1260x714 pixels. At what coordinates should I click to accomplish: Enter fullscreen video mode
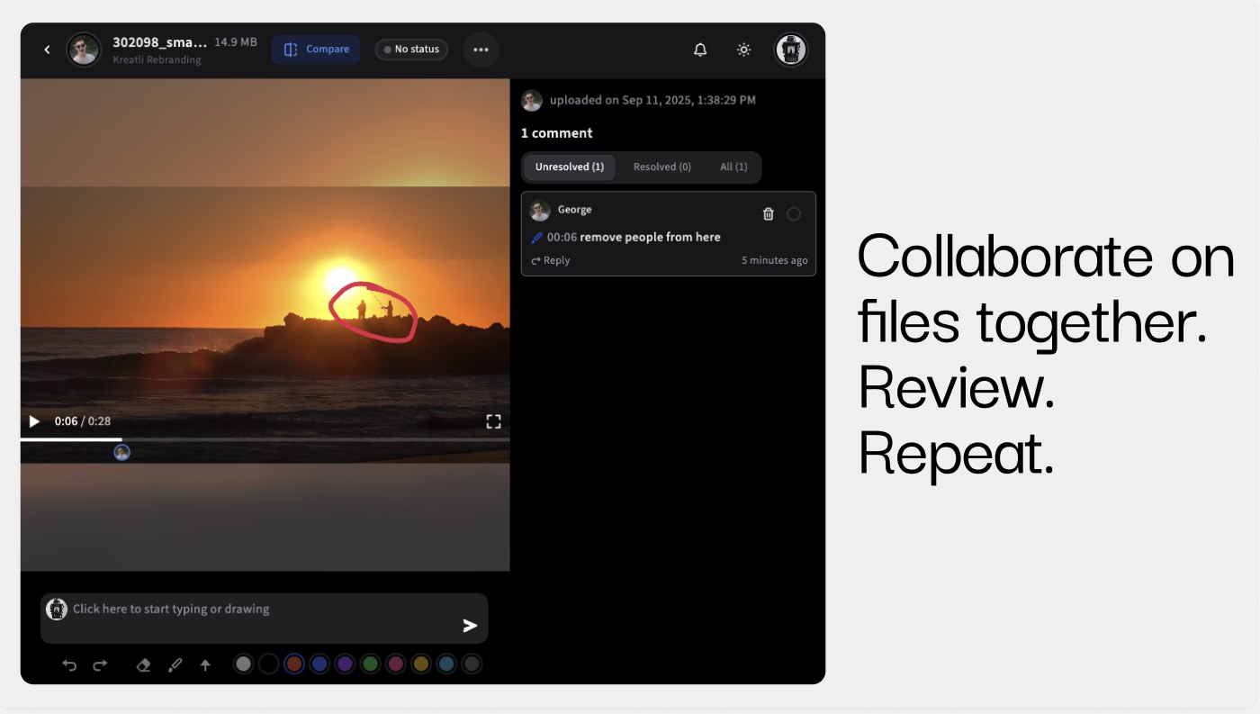(x=493, y=421)
